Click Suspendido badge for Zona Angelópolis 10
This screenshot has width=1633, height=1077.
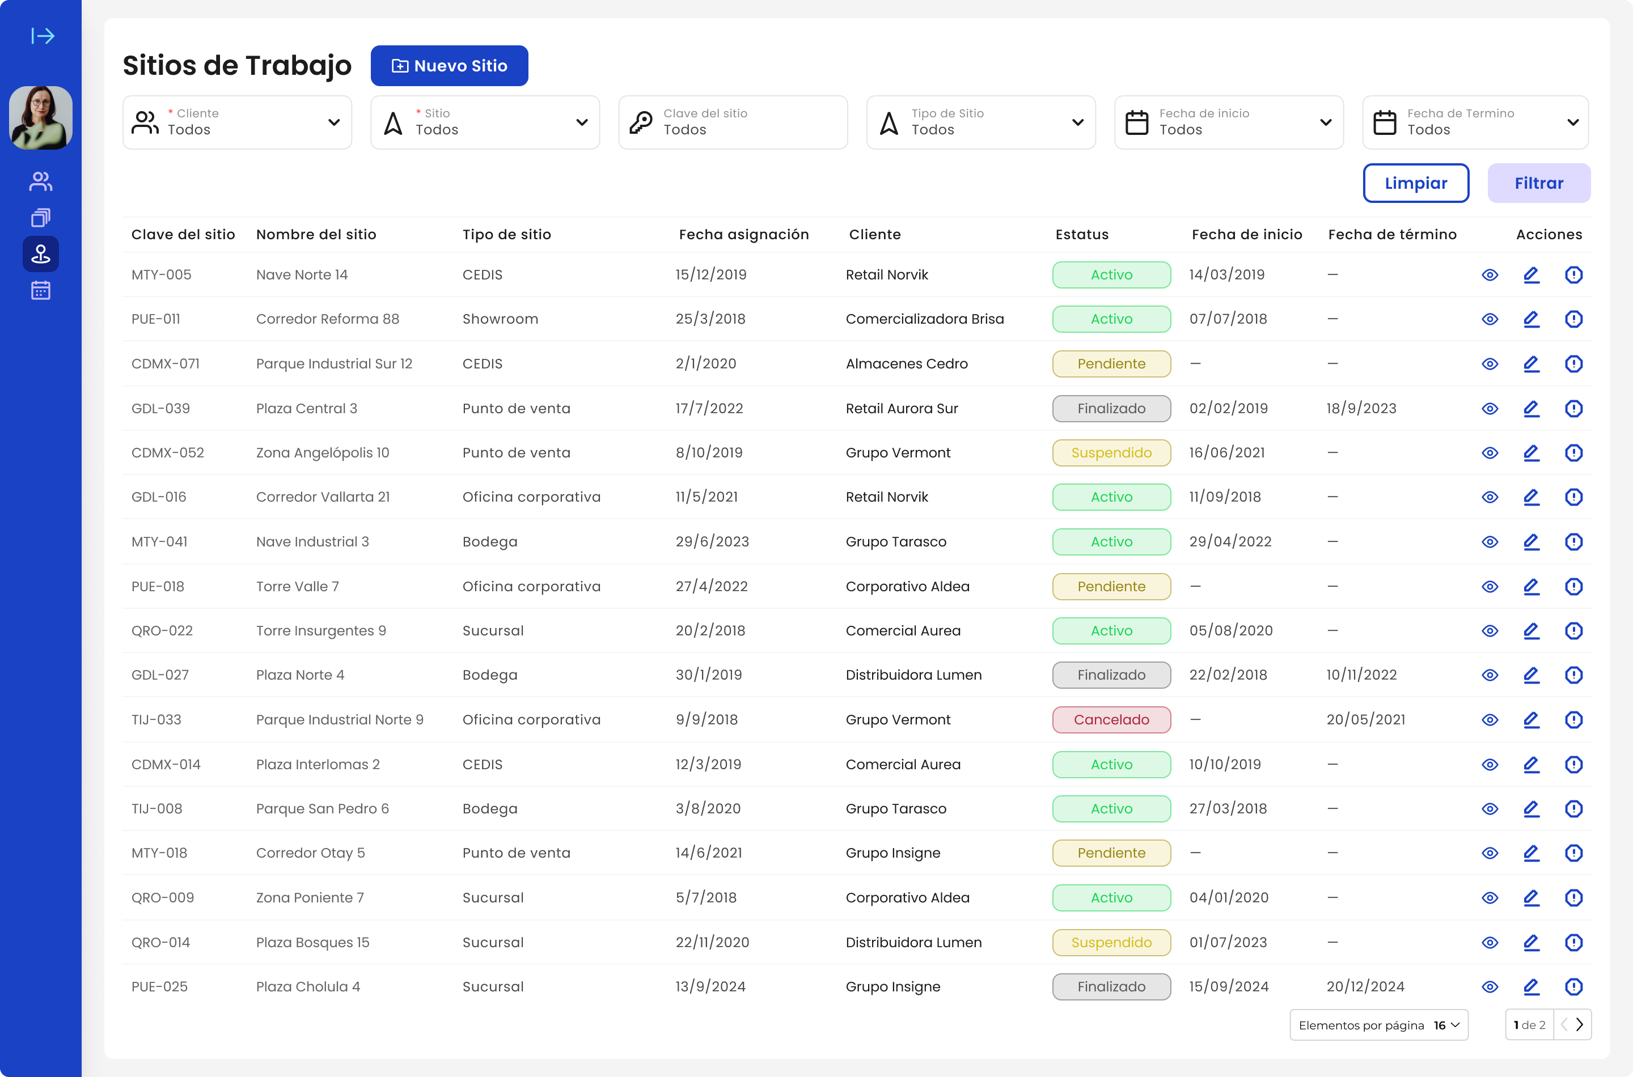pyautogui.click(x=1111, y=453)
